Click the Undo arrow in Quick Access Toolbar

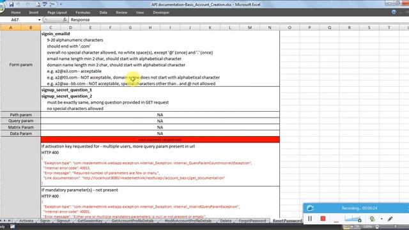[x=19, y=4]
